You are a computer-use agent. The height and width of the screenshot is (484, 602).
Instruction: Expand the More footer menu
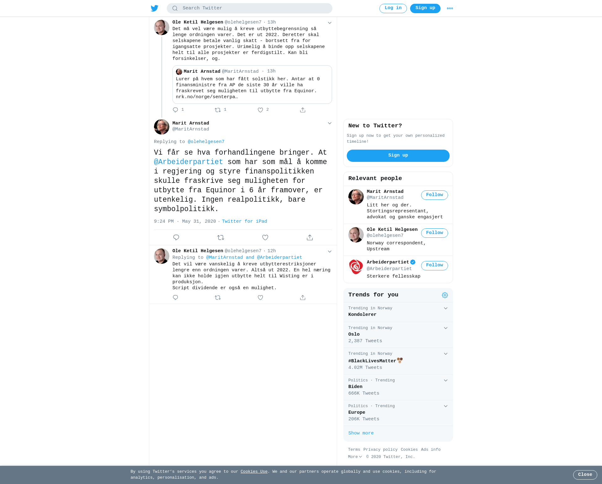click(x=355, y=457)
